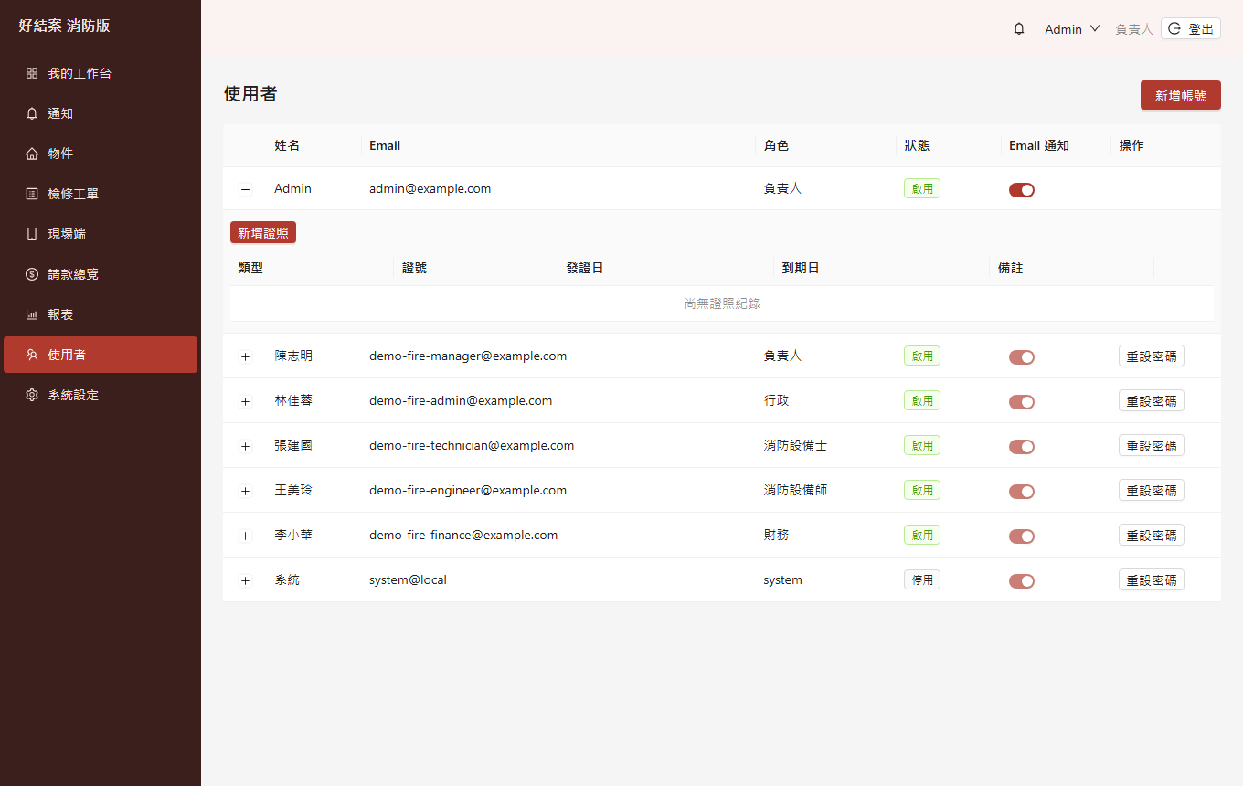
Task: Expand the 張建國 row
Action: [245, 446]
